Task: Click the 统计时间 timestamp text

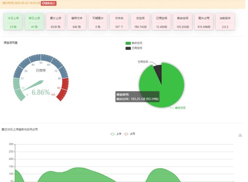Action: click(21, 3)
